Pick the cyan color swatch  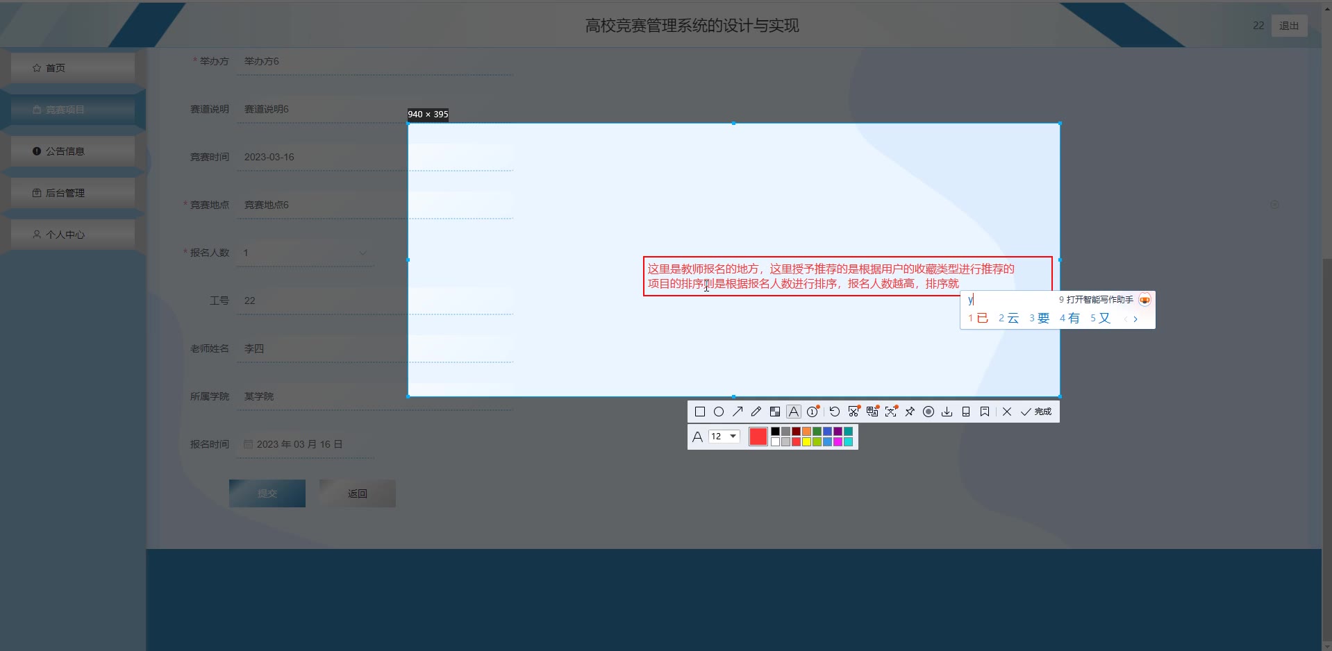(x=849, y=442)
